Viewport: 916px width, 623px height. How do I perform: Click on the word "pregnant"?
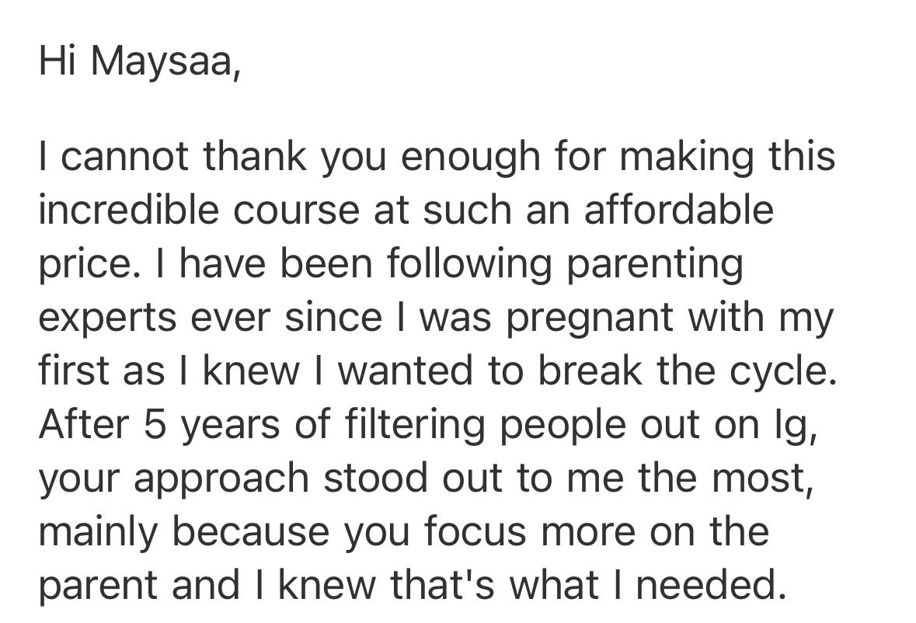(590, 318)
